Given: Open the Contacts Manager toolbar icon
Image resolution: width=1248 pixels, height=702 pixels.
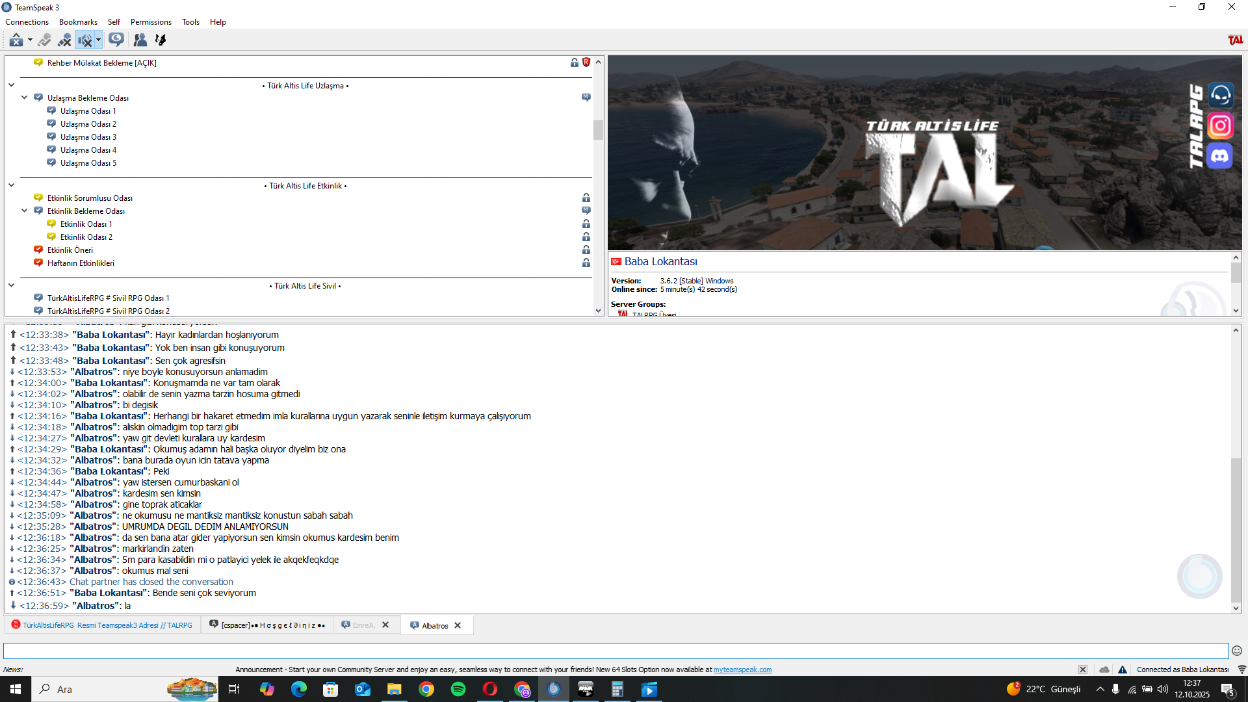Looking at the screenshot, I should point(140,40).
